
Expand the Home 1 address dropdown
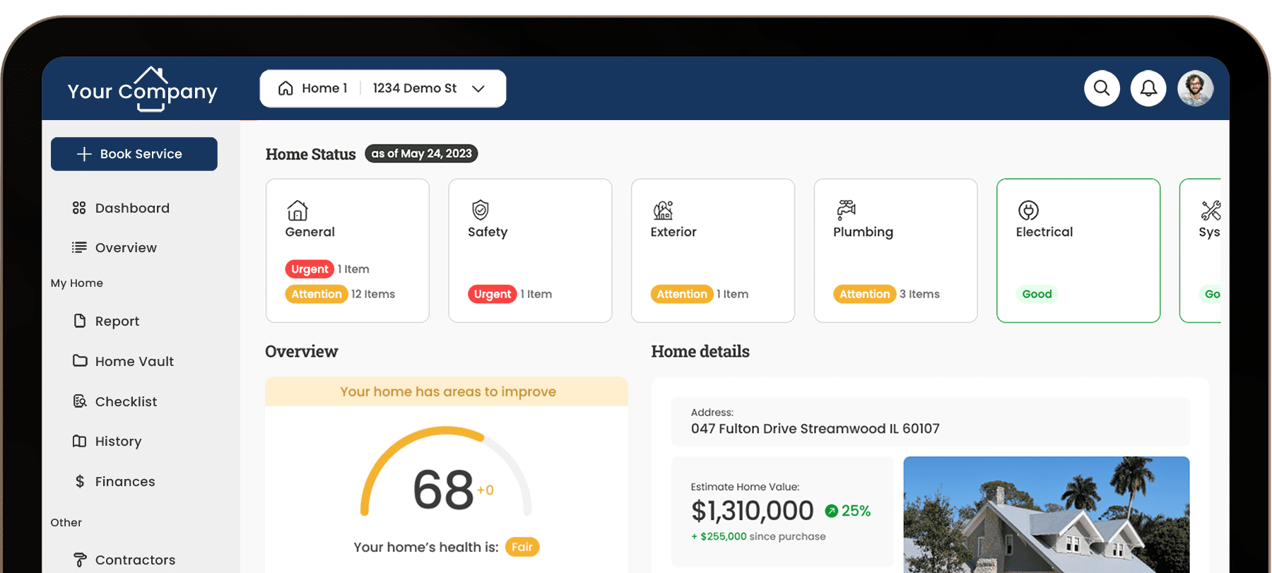click(x=382, y=88)
